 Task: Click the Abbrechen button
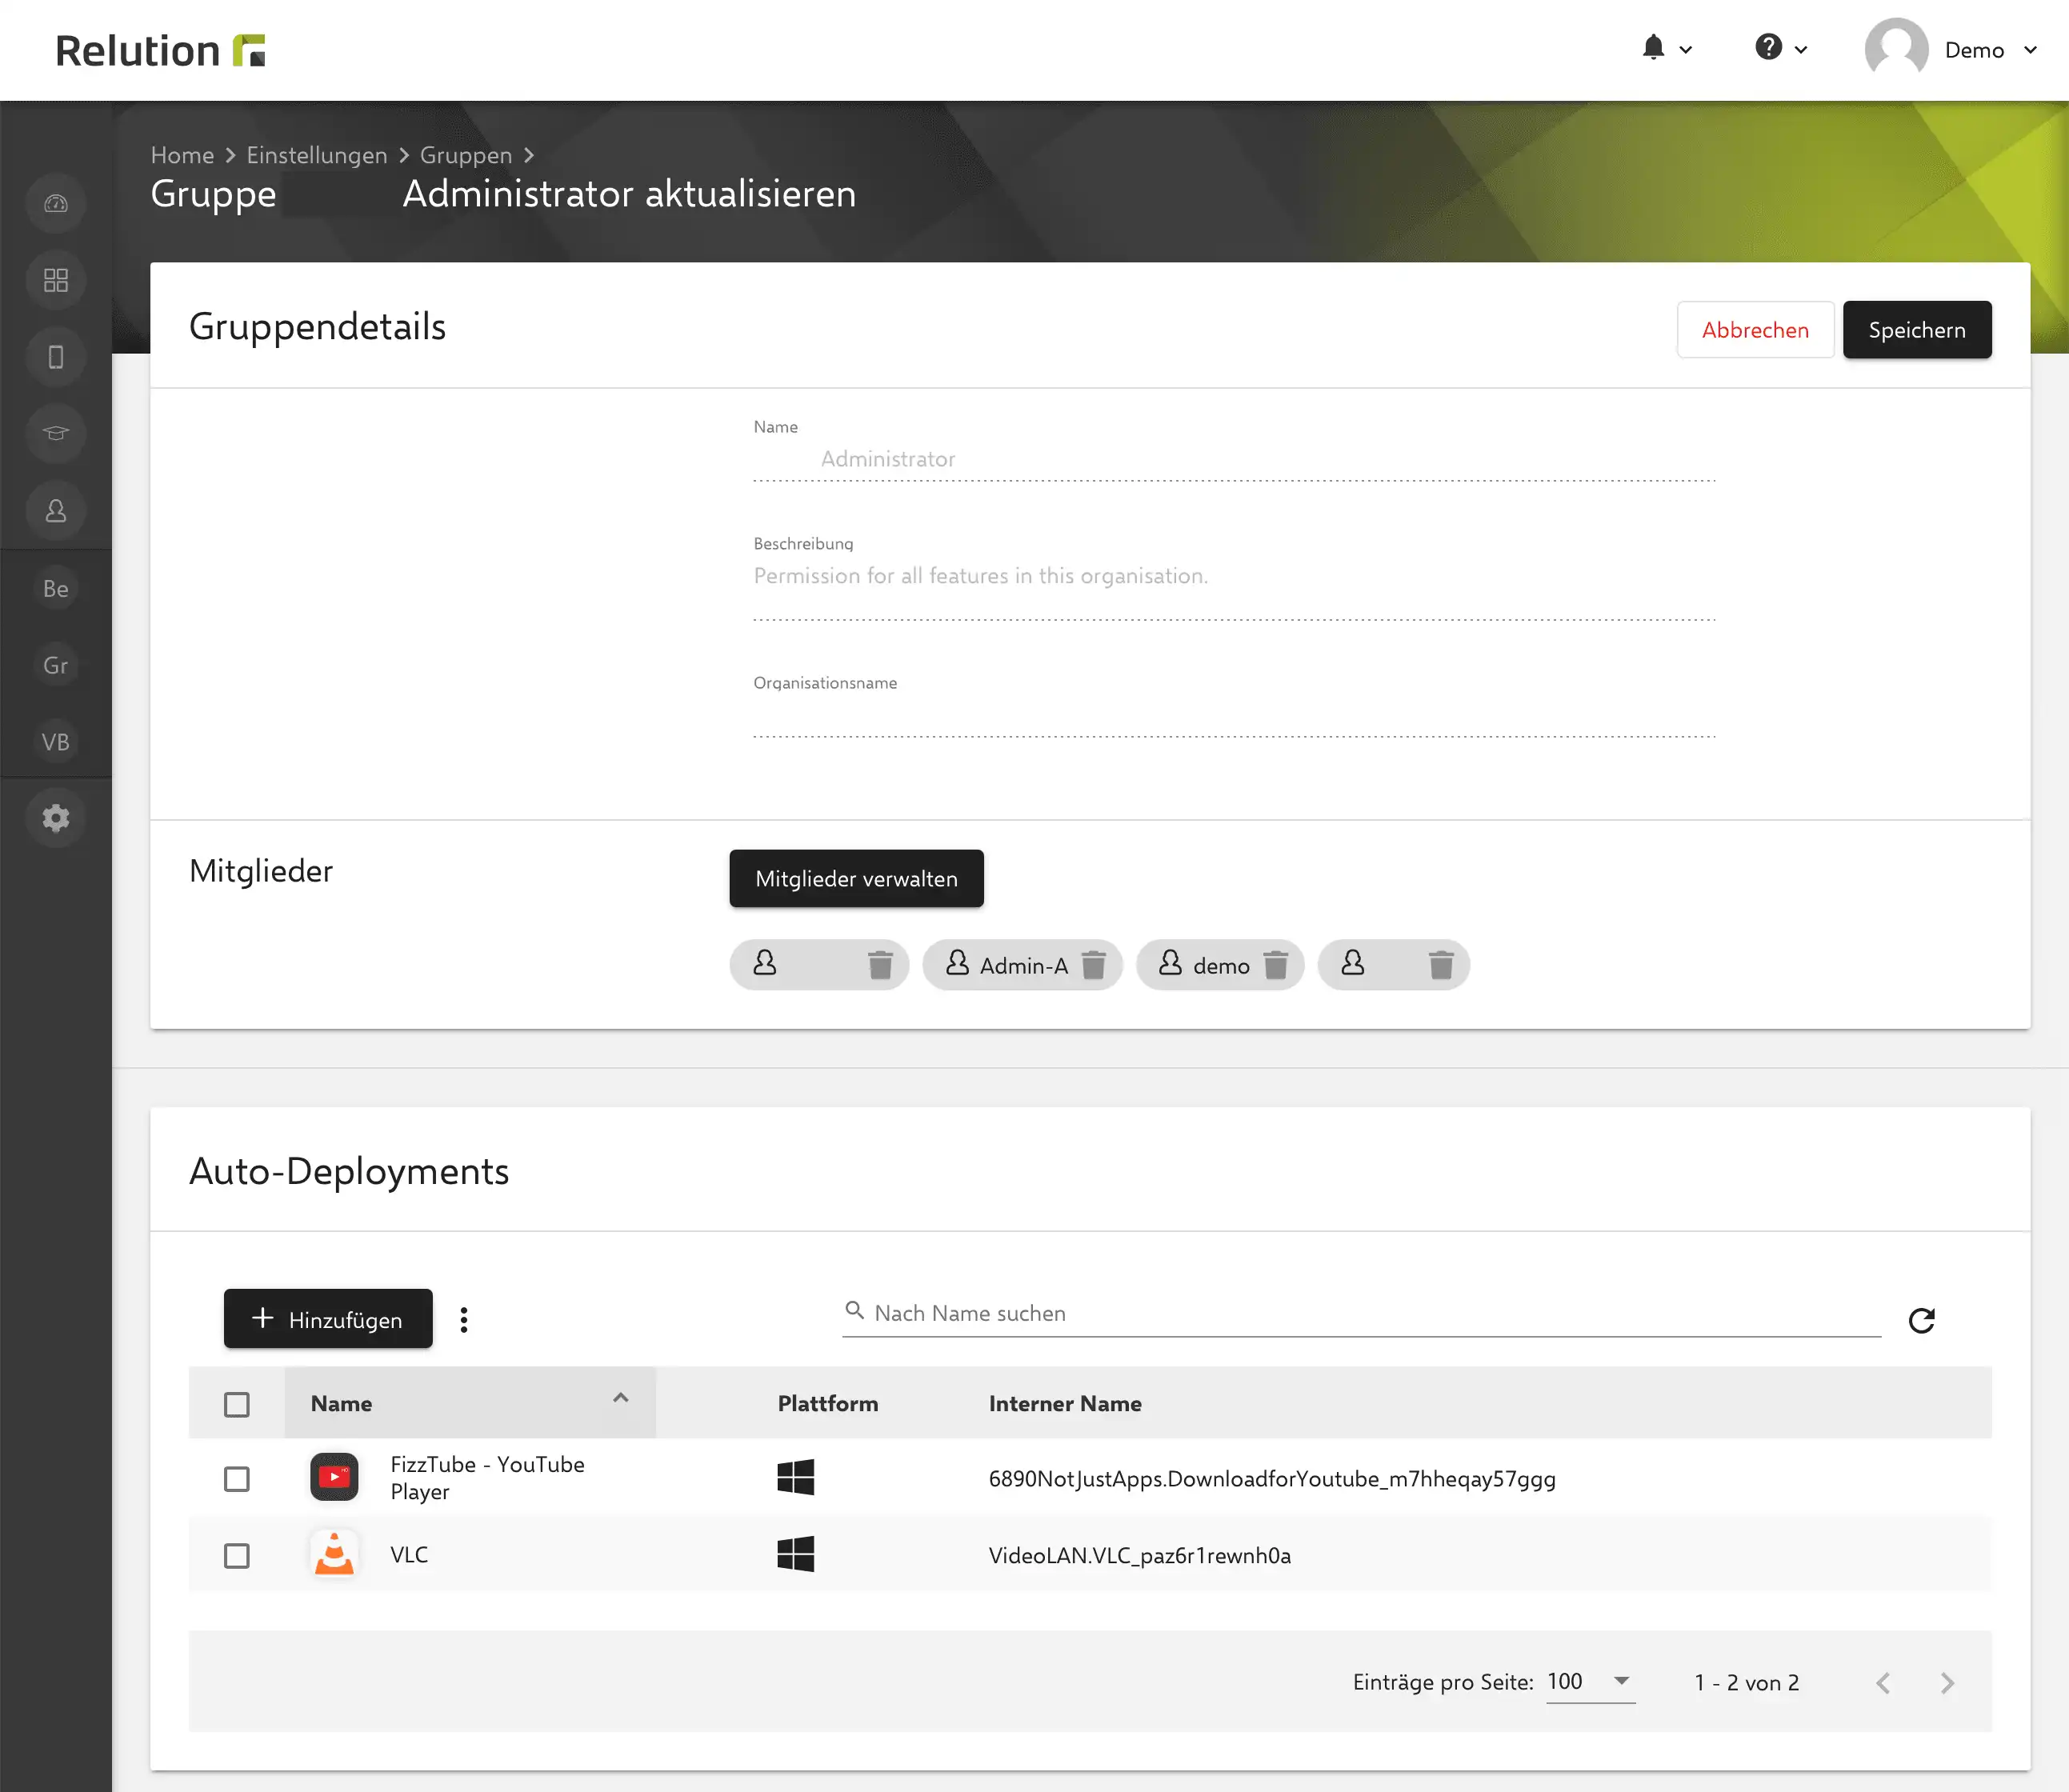click(x=1755, y=330)
